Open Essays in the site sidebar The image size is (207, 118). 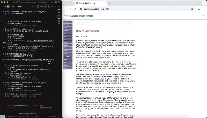[x=68, y=25]
